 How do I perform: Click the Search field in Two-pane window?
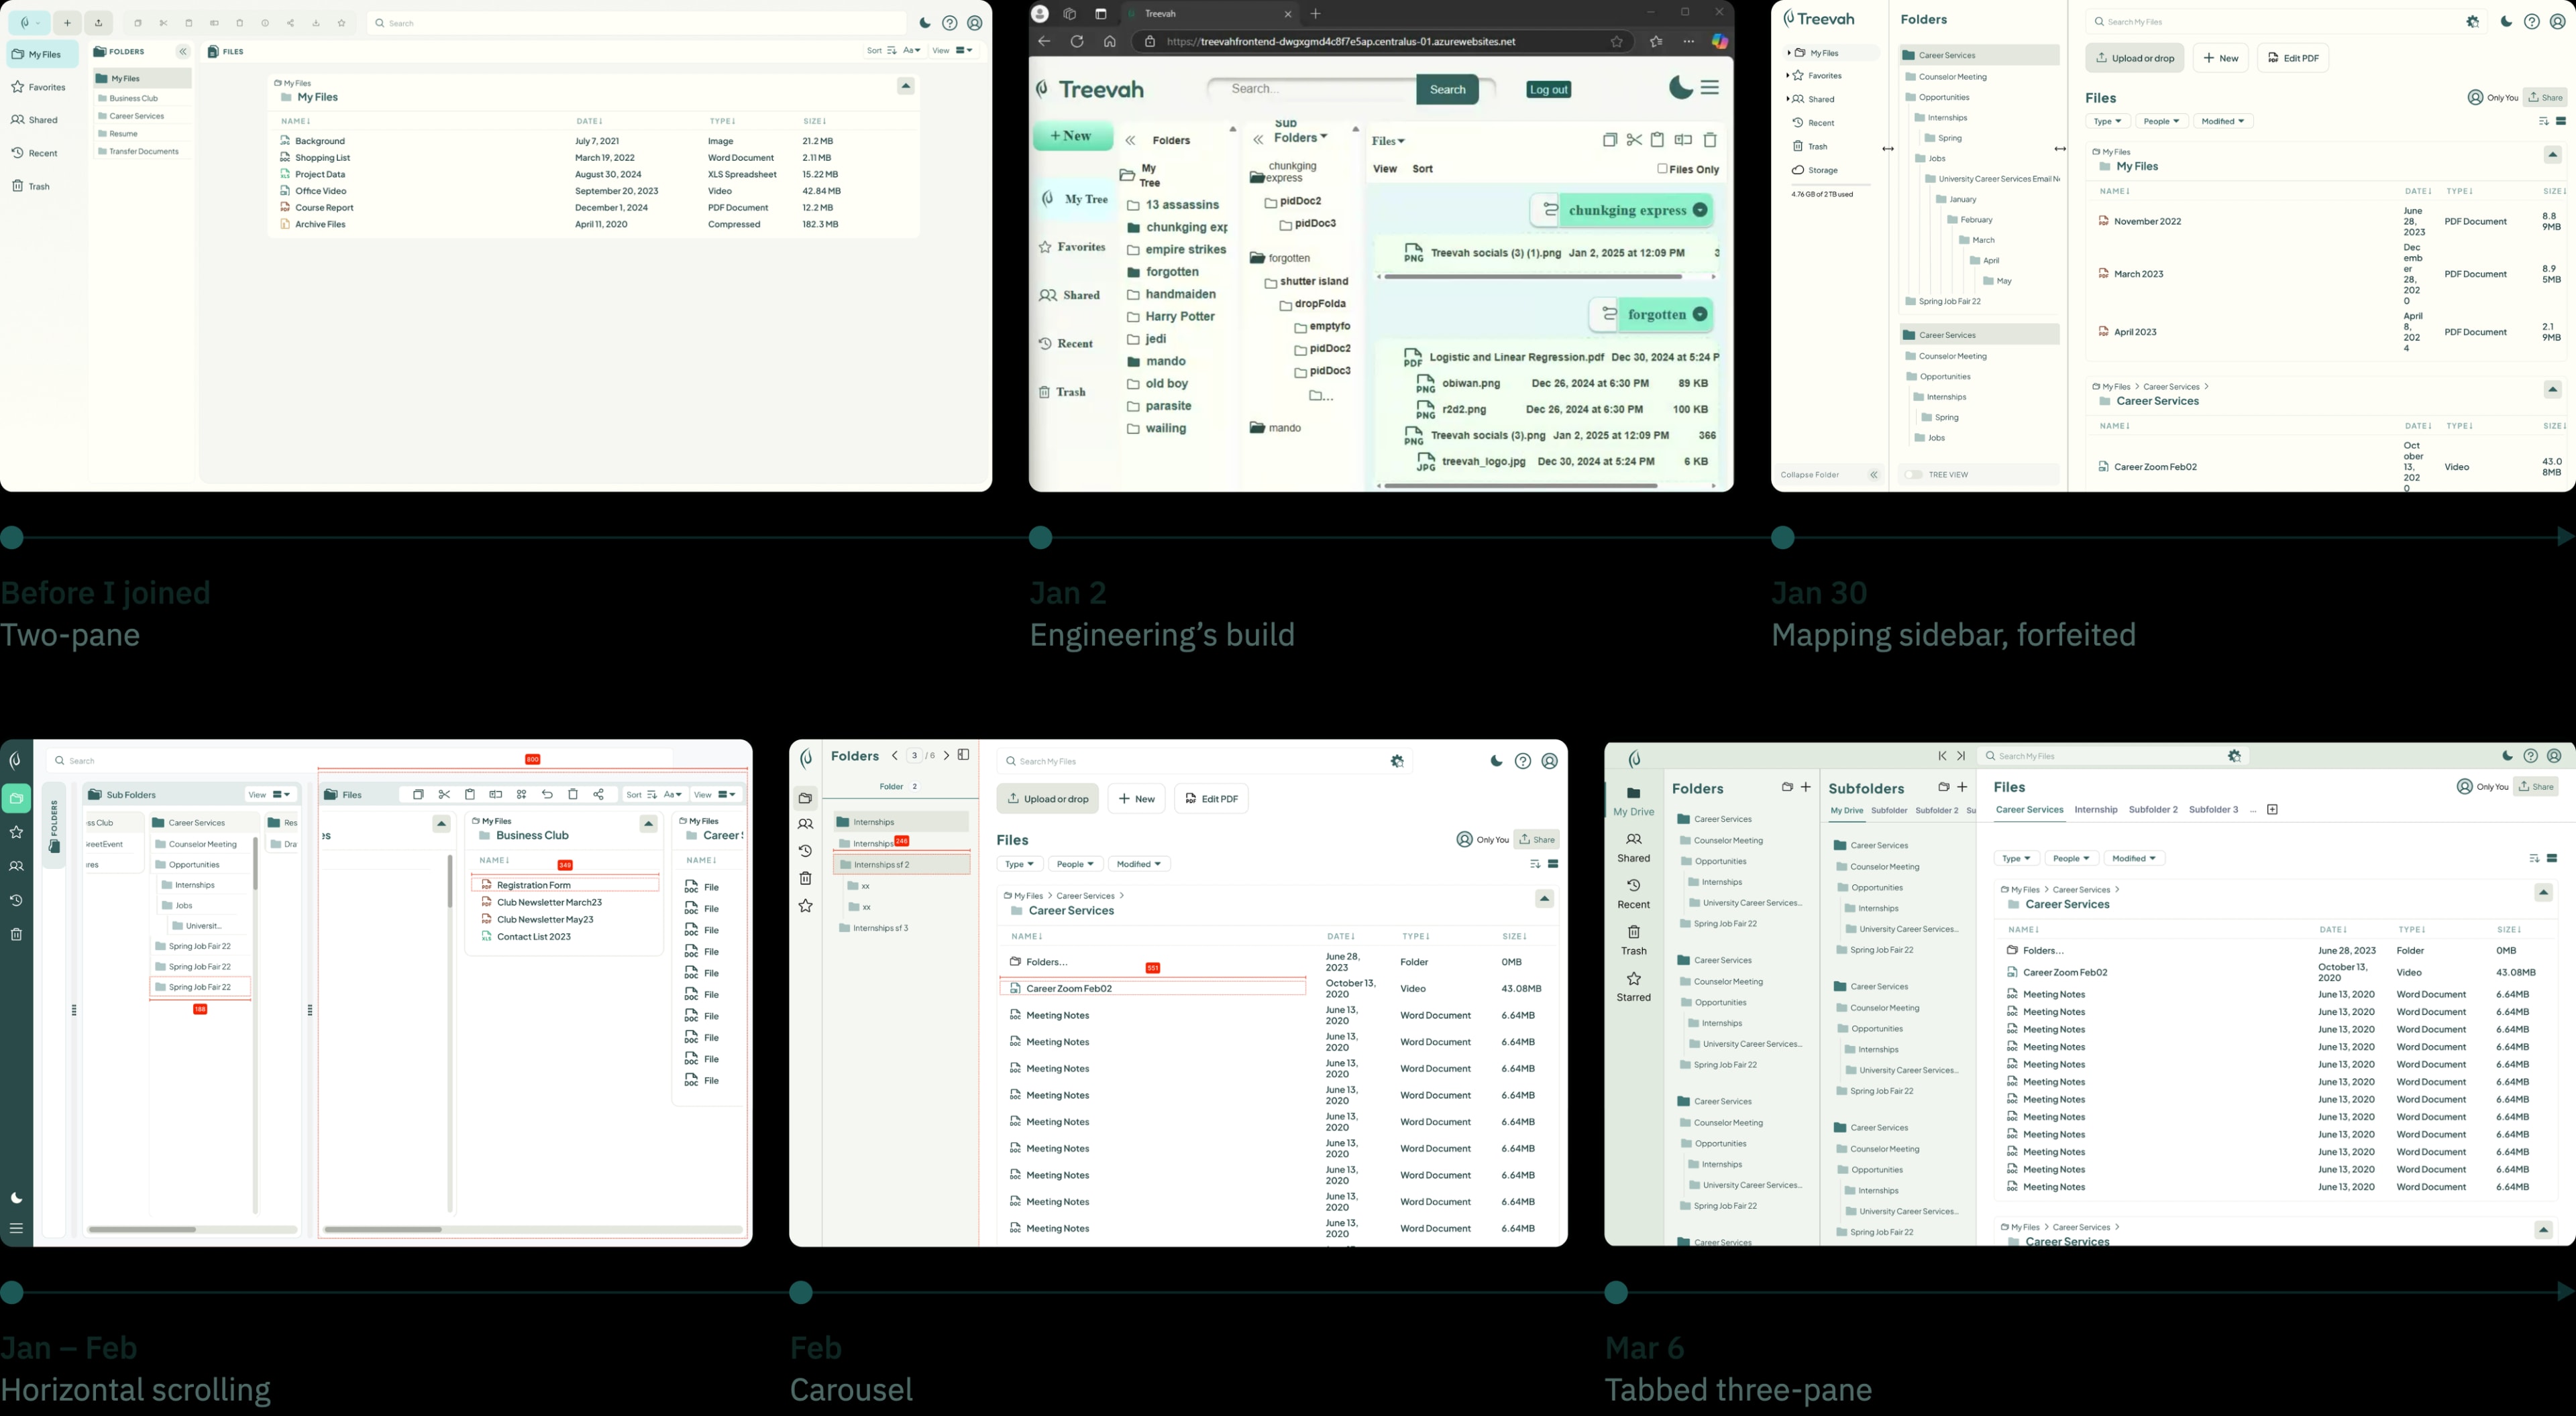(x=636, y=23)
